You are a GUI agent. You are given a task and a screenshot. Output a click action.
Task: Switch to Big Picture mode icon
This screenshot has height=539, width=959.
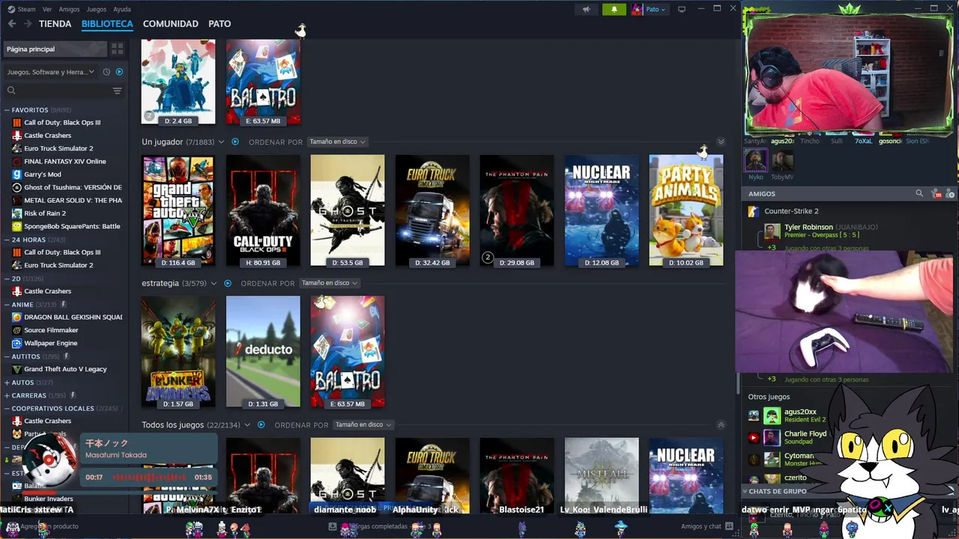681,9
